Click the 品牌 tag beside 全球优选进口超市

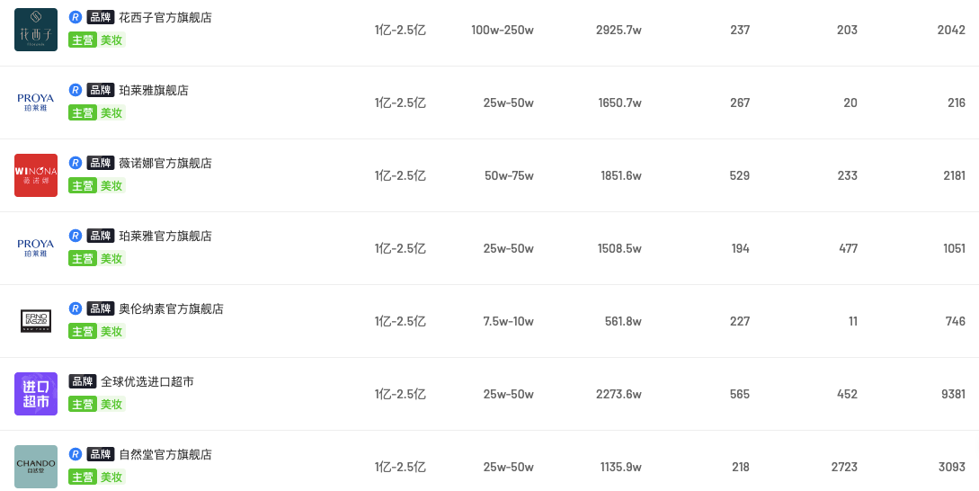pyautogui.click(x=83, y=381)
